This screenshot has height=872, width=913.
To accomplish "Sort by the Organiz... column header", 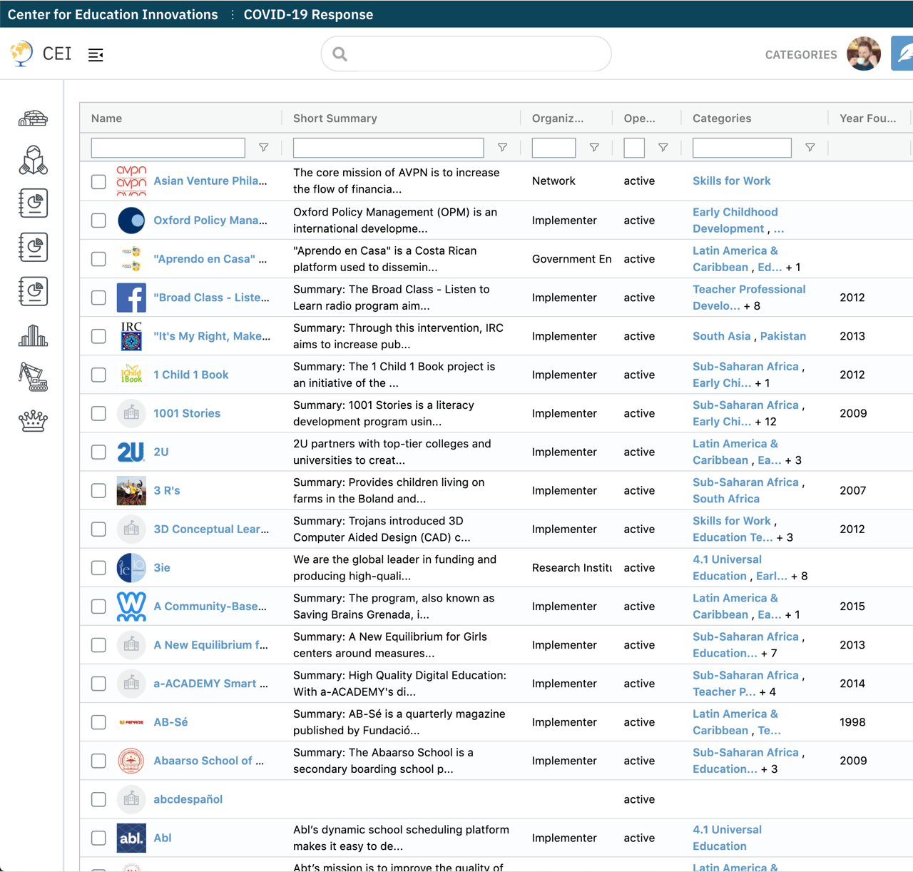I will tap(558, 118).
